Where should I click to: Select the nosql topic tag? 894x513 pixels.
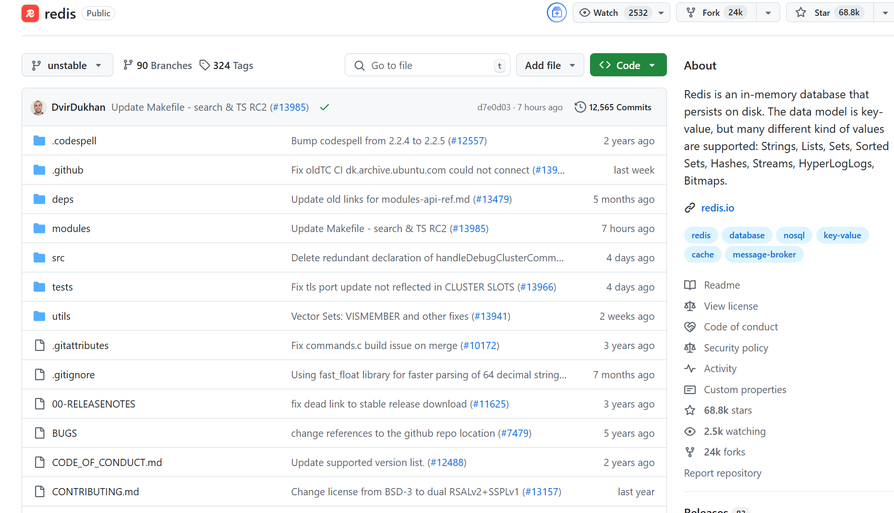click(x=794, y=235)
